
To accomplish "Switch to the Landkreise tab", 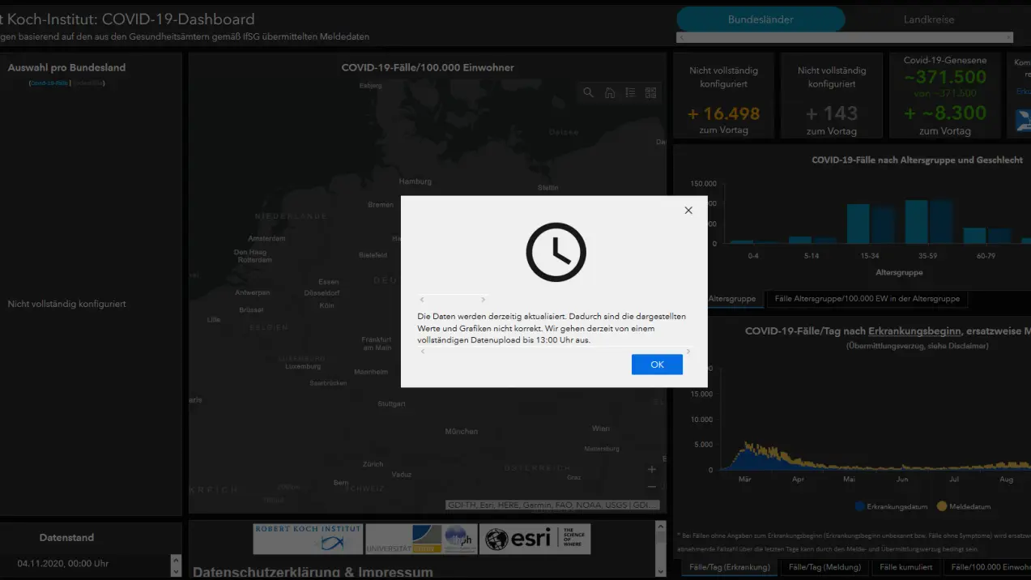I will pos(929,19).
